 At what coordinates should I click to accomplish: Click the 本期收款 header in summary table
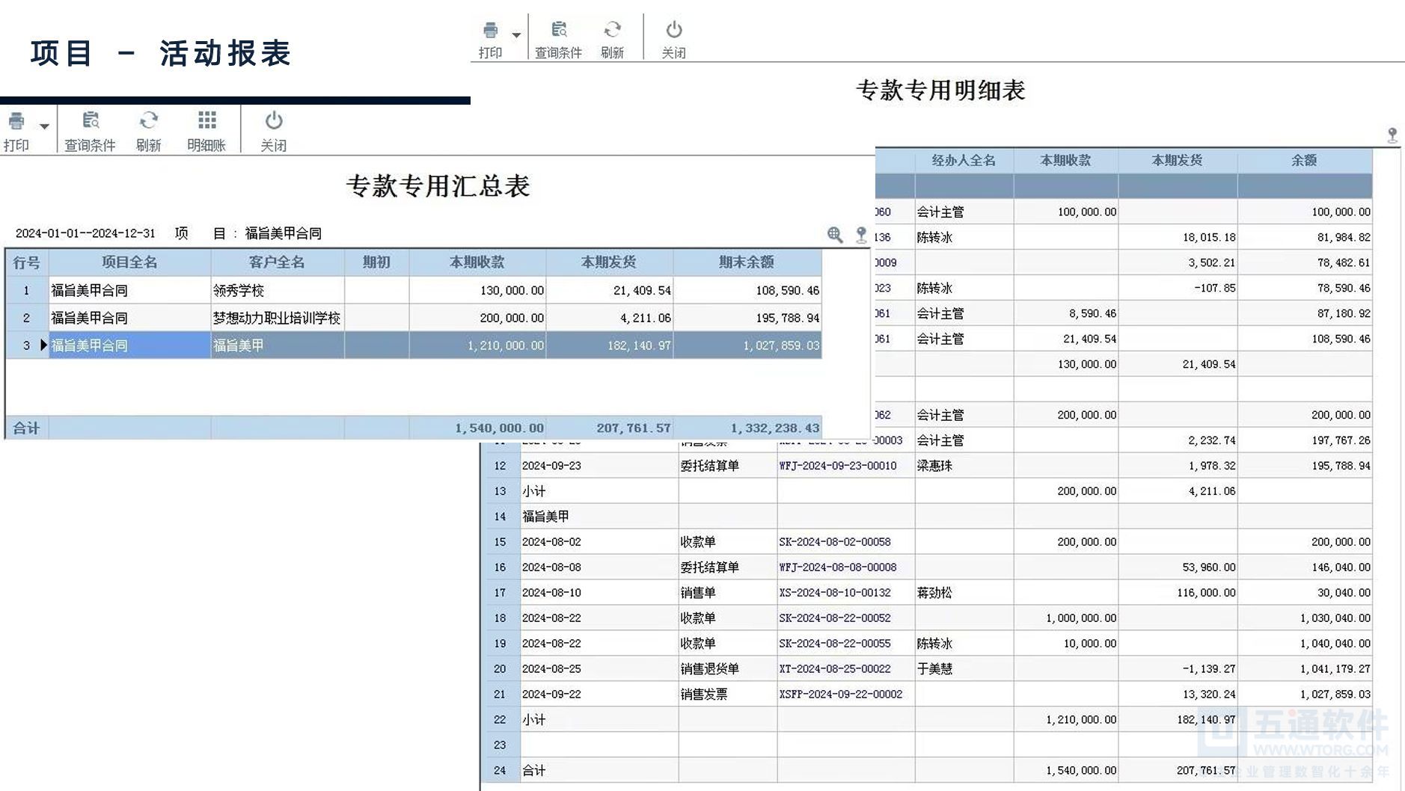pyautogui.click(x=477, y=262)
